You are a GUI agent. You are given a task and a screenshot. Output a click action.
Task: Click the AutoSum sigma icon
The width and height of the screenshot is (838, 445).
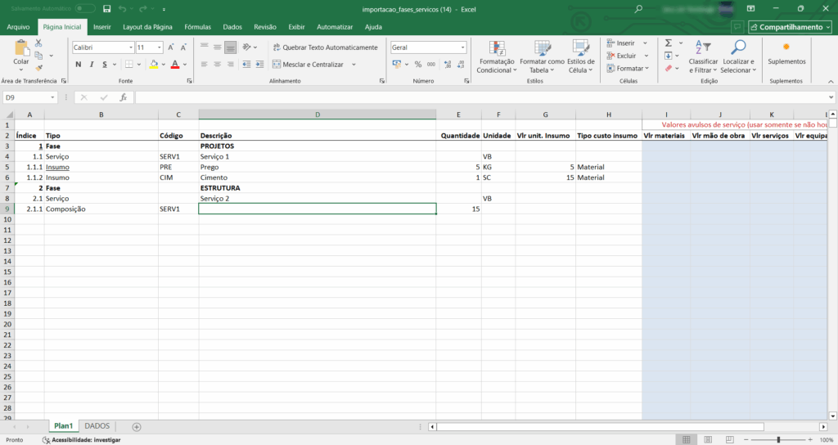[x=668, y=43]
